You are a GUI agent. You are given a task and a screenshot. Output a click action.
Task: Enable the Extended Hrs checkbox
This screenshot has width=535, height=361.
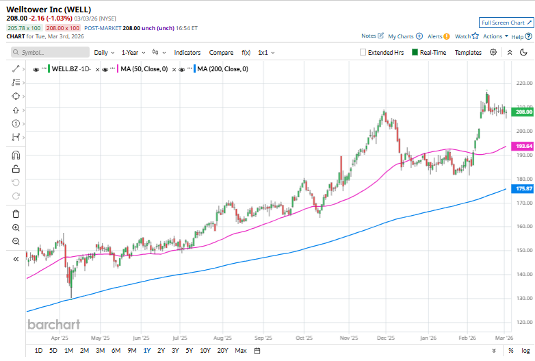point(363,52)
